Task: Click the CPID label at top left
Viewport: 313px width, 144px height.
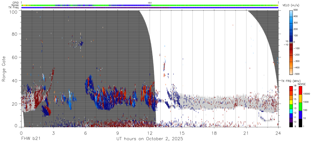Action: 16,3
